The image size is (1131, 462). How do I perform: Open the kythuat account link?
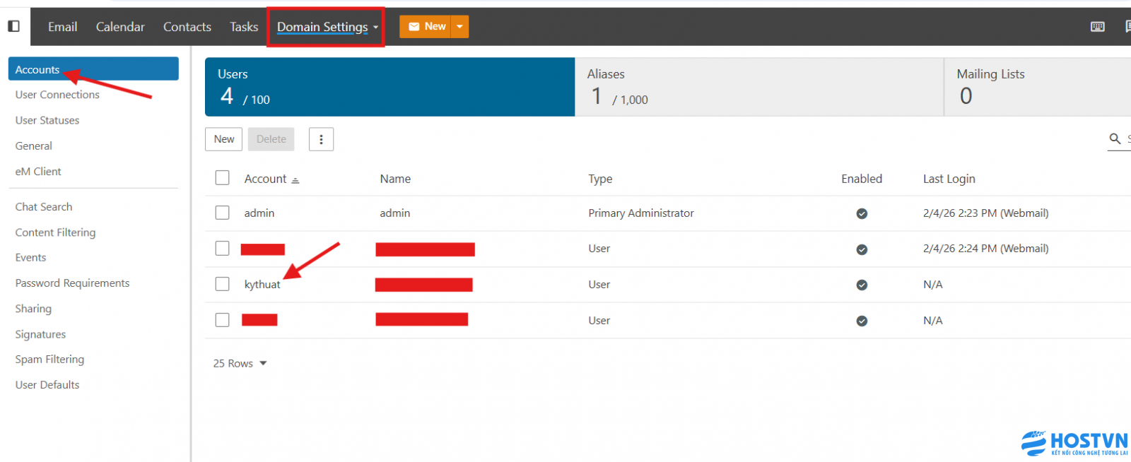pos(262,285)
